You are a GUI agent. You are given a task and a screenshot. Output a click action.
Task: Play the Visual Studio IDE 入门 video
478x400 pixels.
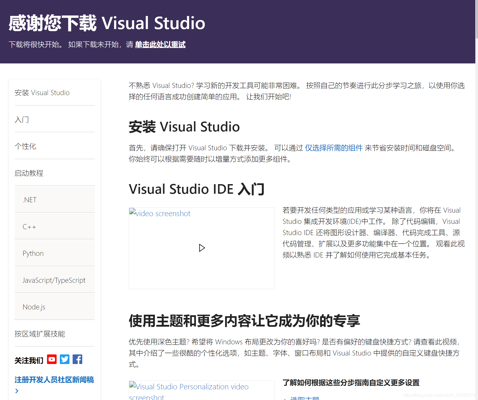[x=202, y=248]
